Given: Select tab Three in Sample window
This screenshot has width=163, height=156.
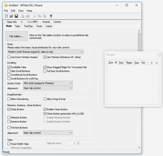Looking at the screenshot, I should (129, 63).
